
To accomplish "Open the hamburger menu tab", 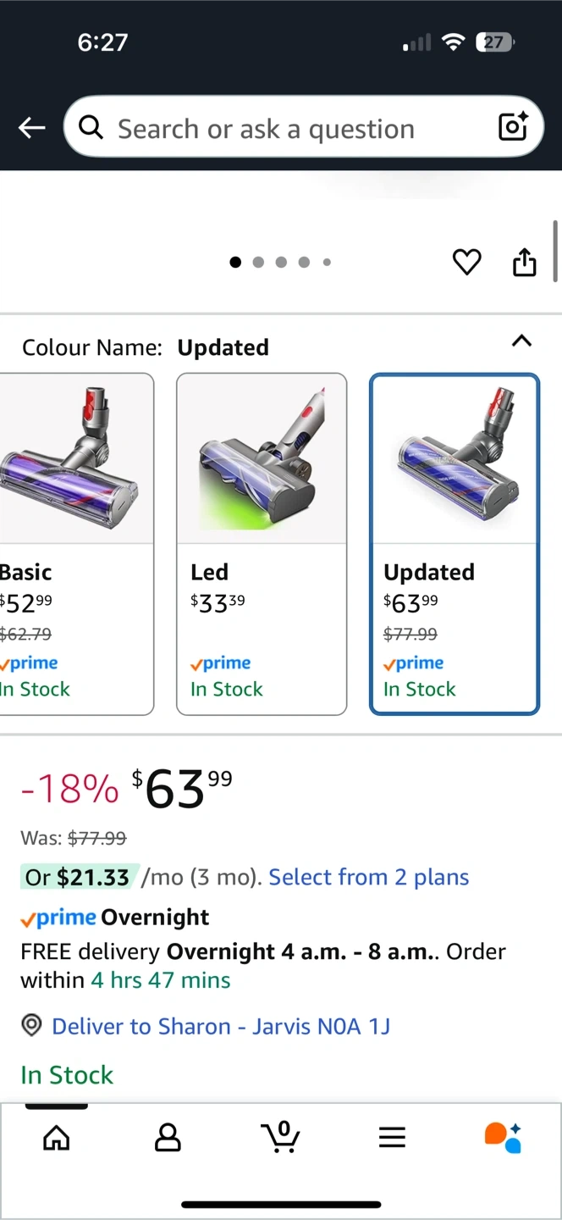I will [392, 1138].
